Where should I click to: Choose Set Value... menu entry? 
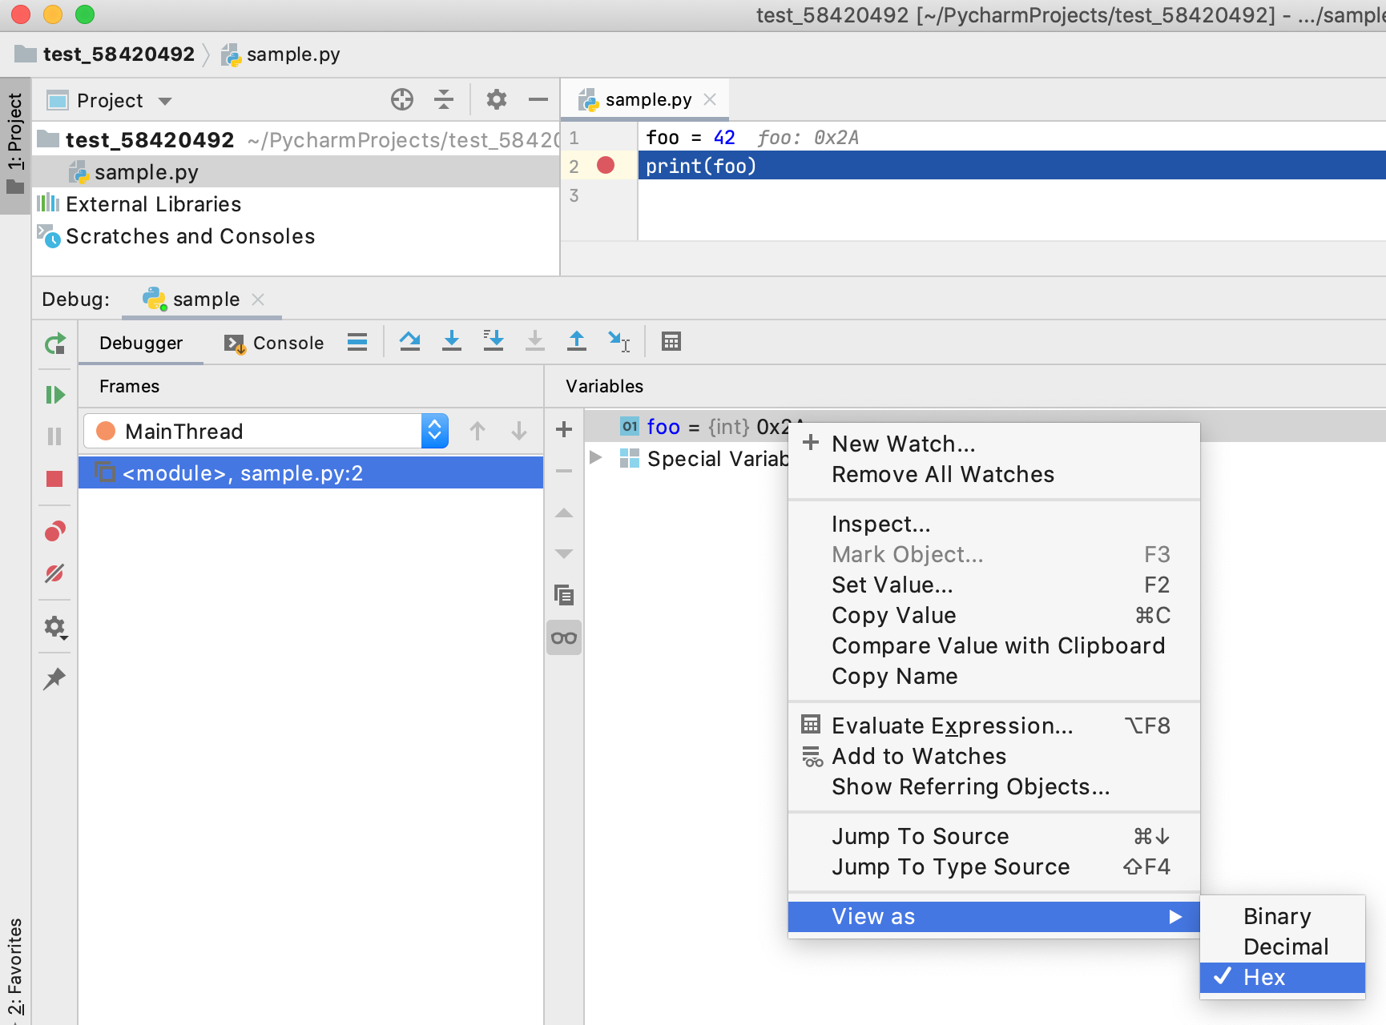point(993,585)
